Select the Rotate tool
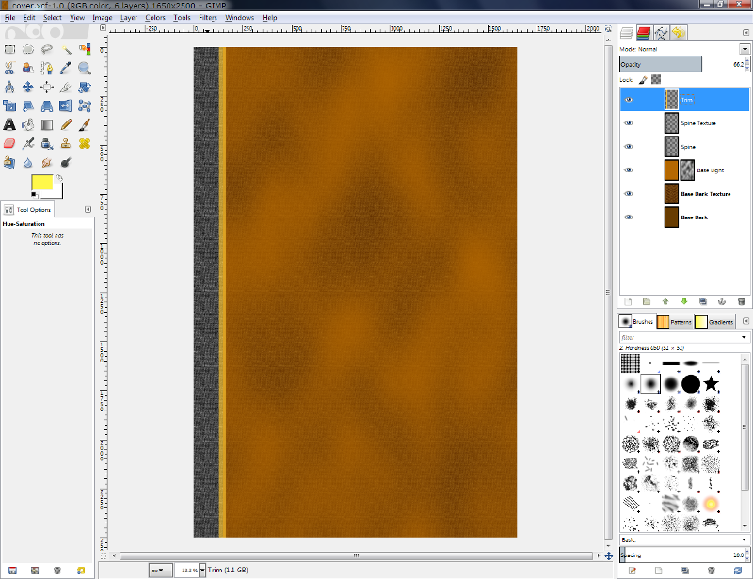 click(x=85, y=87)
